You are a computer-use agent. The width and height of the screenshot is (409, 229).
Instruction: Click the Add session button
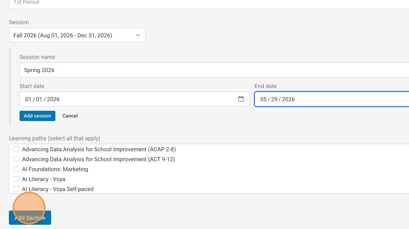click(37, 116)
